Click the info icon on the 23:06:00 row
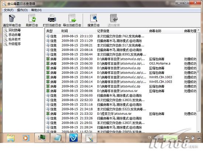 click(x=48, y=95)
